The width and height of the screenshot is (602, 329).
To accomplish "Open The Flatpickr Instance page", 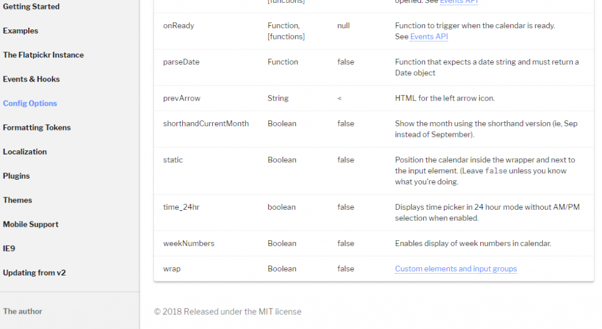I will point(44,55).
